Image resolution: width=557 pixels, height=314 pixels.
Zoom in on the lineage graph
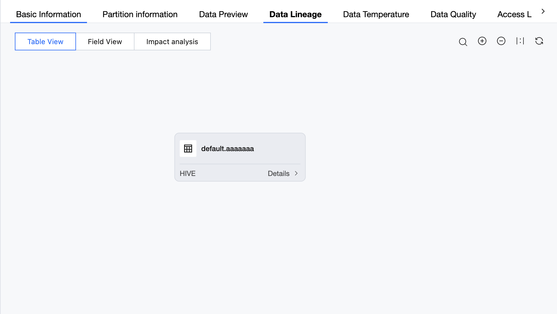click(x=482, y=41)
